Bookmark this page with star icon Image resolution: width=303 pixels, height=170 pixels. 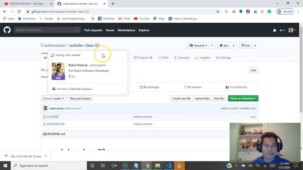click(x=218, y=11)
